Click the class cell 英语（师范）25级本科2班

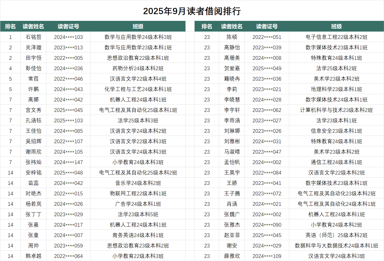(336, 235)
